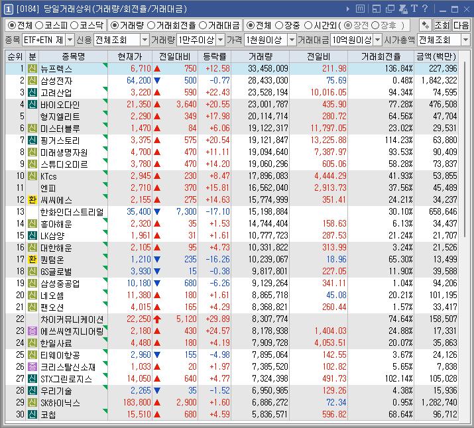Click the window number 1 icon in title bar
Image resolution: width=474 pixels, height=428 pixels.
(8, 9)
